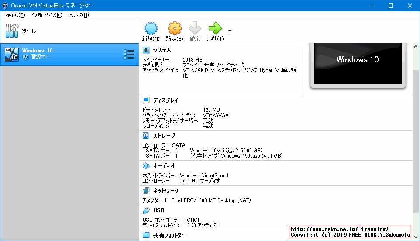420x241 pixels.
Task: Click VBoxSVGA graphics controller value
Action: pyautogui.click(x=216, y=115)
